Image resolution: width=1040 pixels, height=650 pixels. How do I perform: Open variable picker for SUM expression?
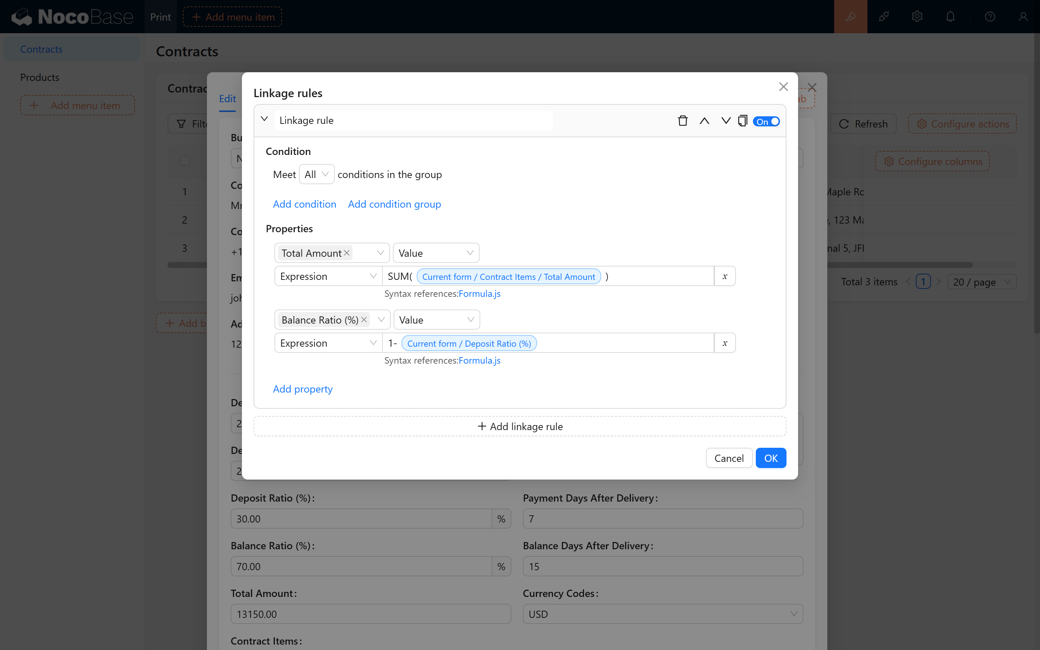pyautogui.click(x=724, y=276)
